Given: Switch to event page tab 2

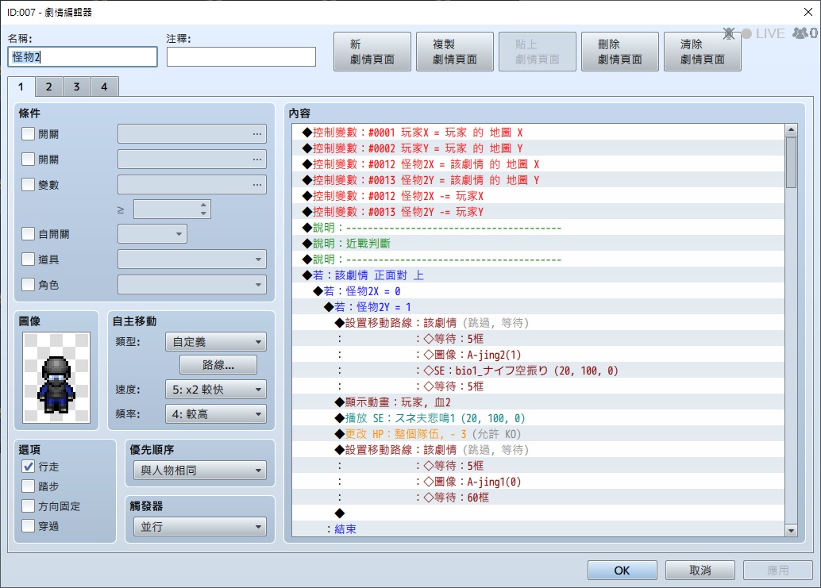Looking at the screenshot, I should click(48, 86).
